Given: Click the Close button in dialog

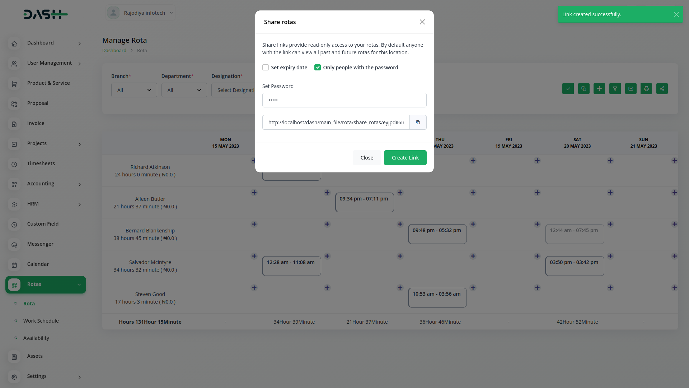Looking at the screenshot, I should (367, 158).
